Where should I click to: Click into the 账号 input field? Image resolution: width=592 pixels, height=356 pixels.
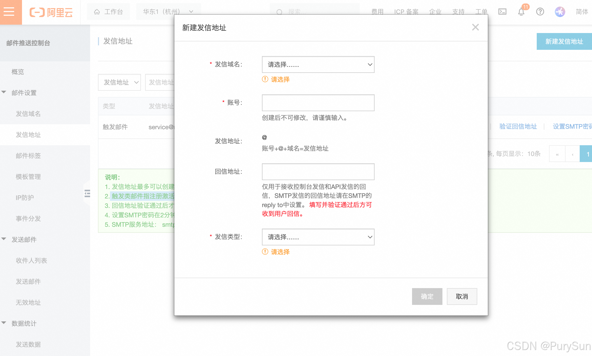coord(318,103)
